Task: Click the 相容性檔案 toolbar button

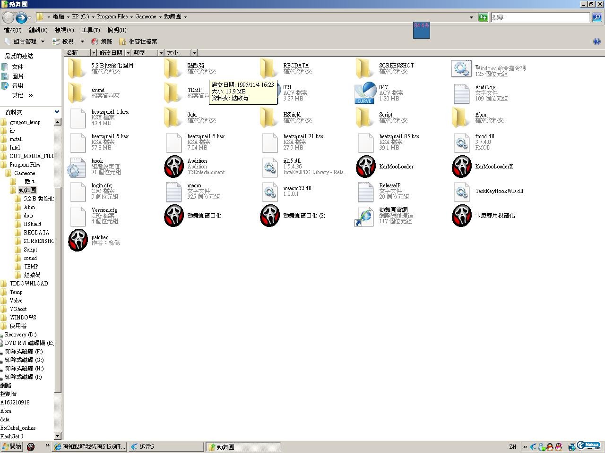Action: (x=138, y=42)
